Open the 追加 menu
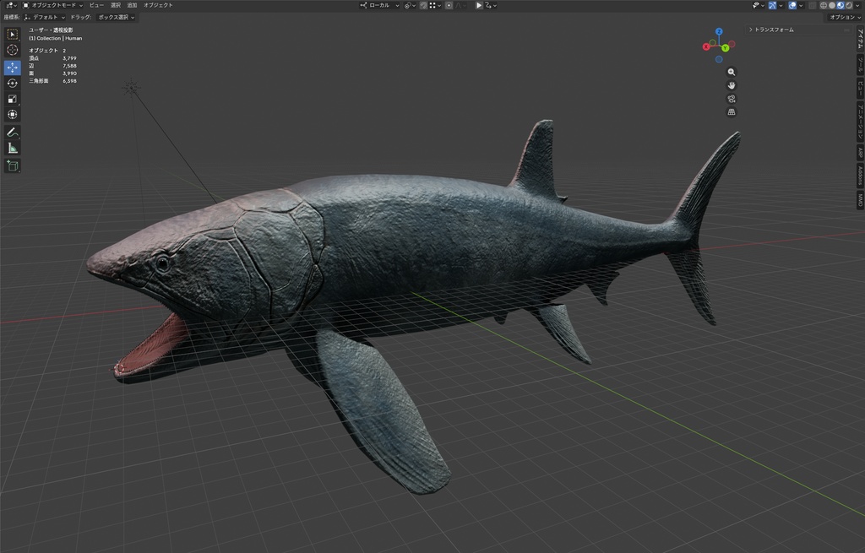Image resolution: width=865 pixels, height=553 pixels. point(132,6)
